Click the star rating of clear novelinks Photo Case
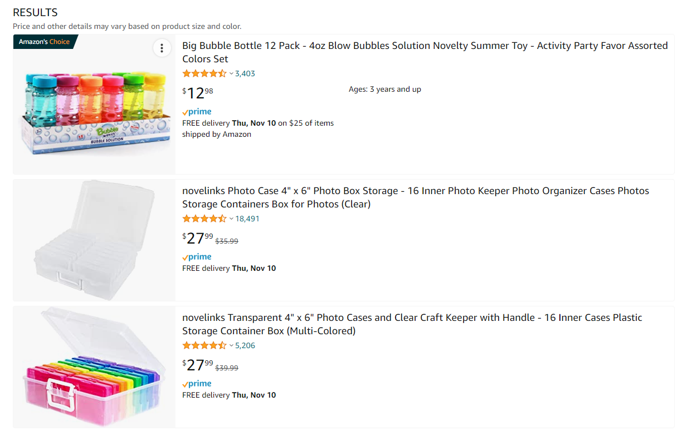This screenshot has width=678, height=431. (204, 219)
